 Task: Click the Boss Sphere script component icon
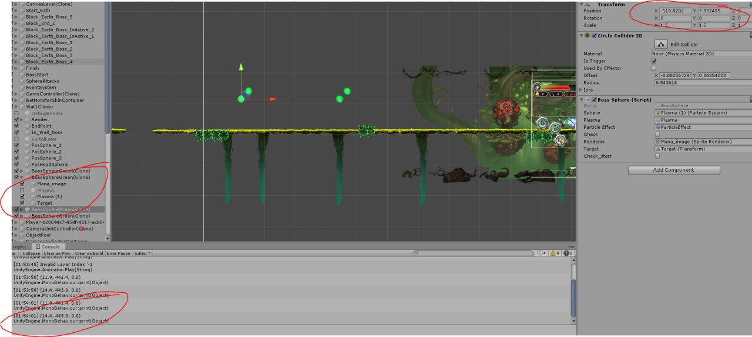[587, 99]
